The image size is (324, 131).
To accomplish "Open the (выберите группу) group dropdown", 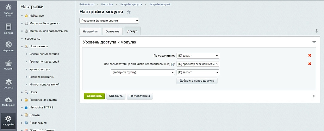I will point(143,72).
